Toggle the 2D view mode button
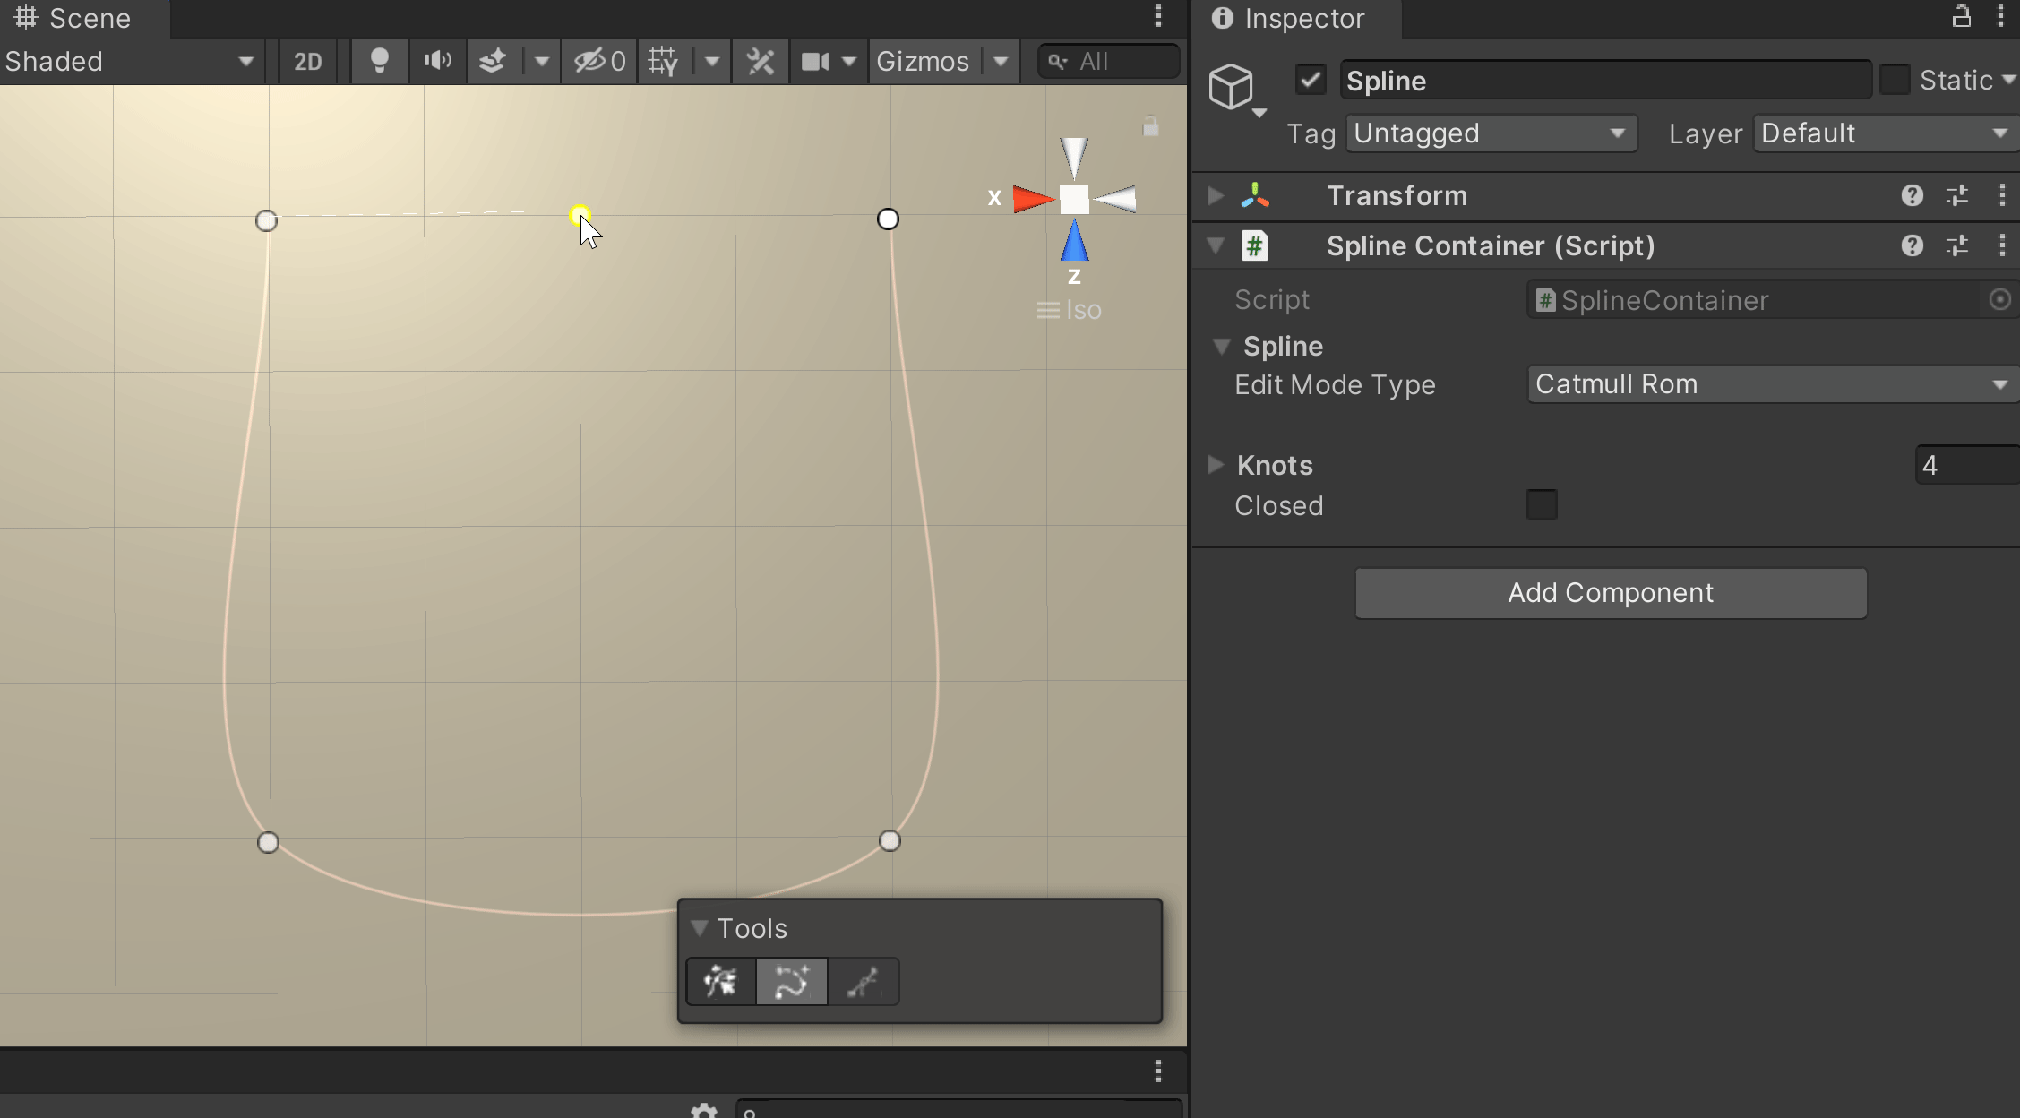This screenshot has height=1118, width=2020. (x=307, y=61)
